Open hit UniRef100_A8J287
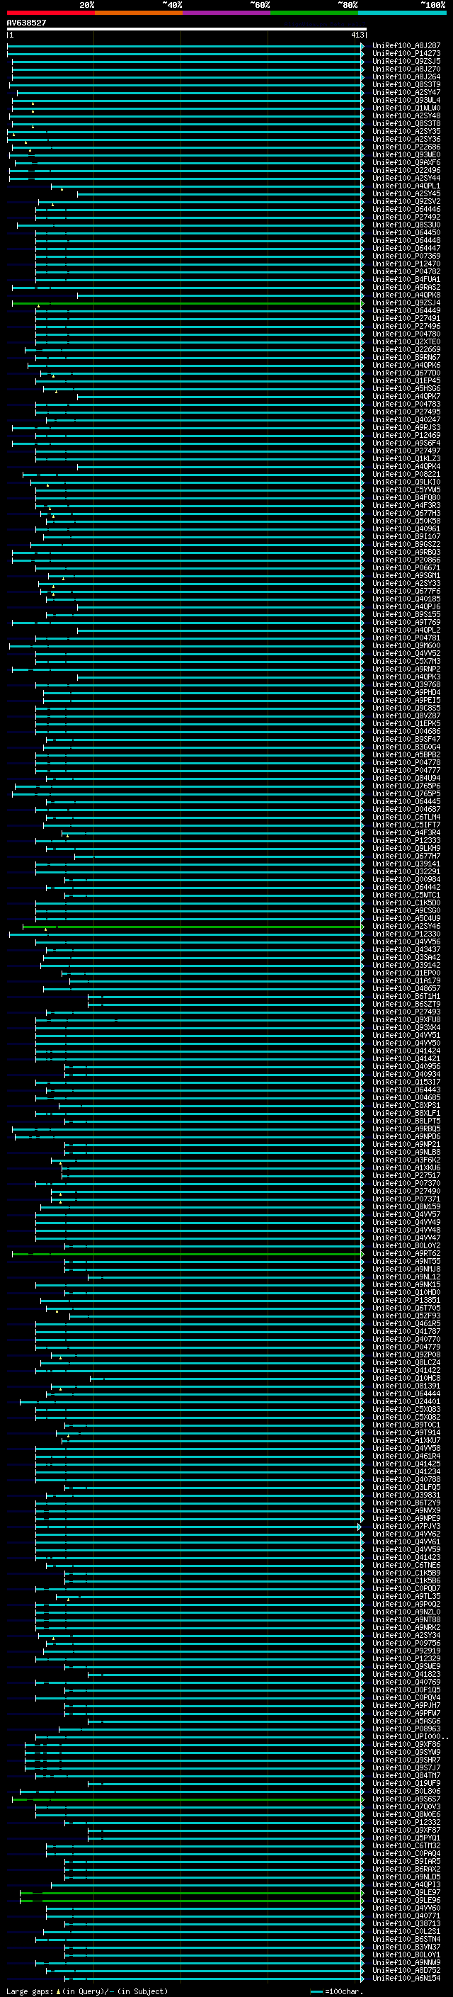 tap(406, 46)
